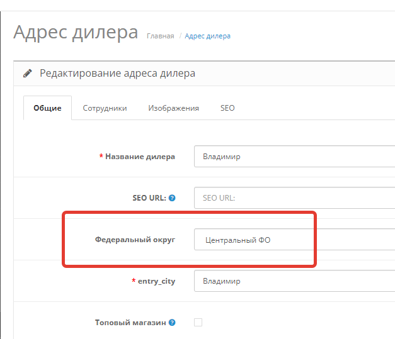The image size is (395, 339).
Task: Open the Федеральный округ dropdown
Action: 294,240
